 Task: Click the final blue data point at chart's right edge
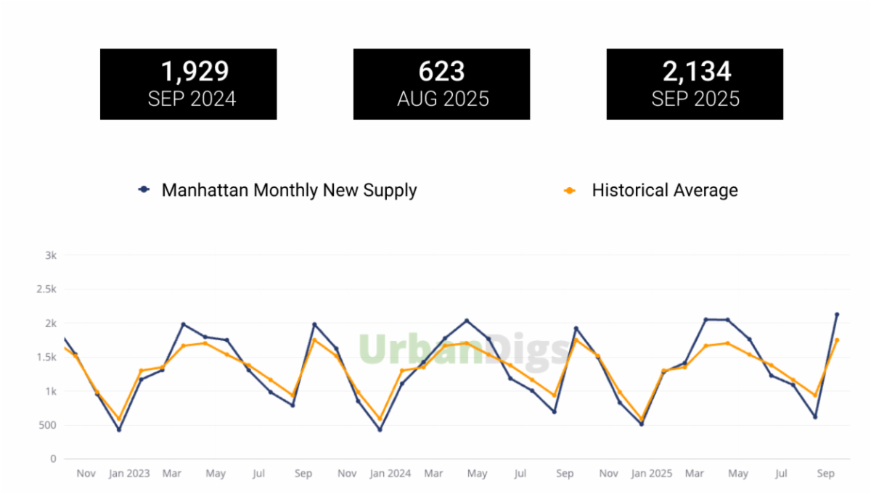point(837,314)
